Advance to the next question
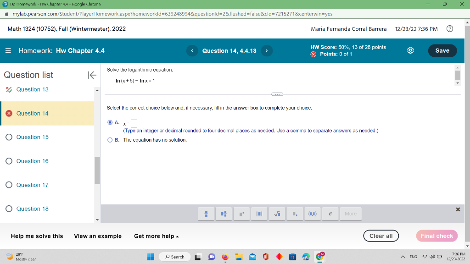 [x=267, y=51]
